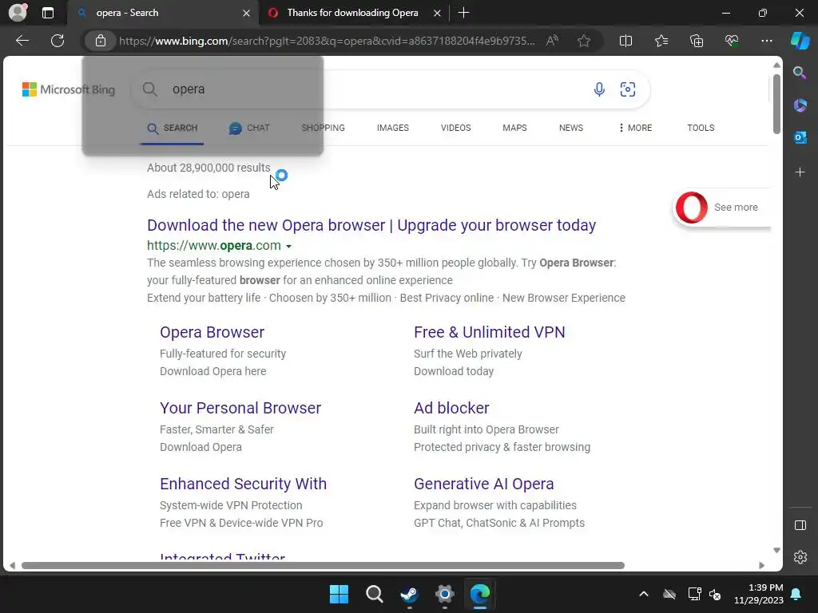The image size is (818, 613).
Task: View site information lock icon
Action: [x=101, y=41]
